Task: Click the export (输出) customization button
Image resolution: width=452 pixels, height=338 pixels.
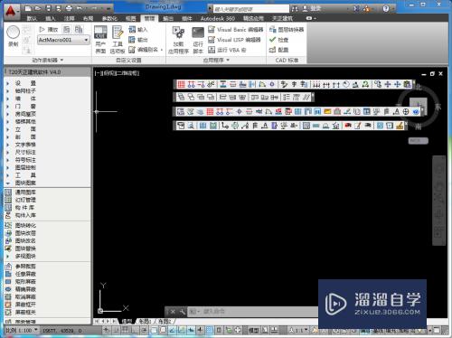Action: [137, 40]
